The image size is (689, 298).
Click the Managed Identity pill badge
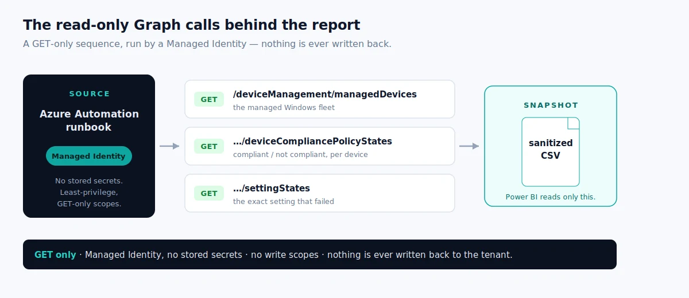pos(89,156)
